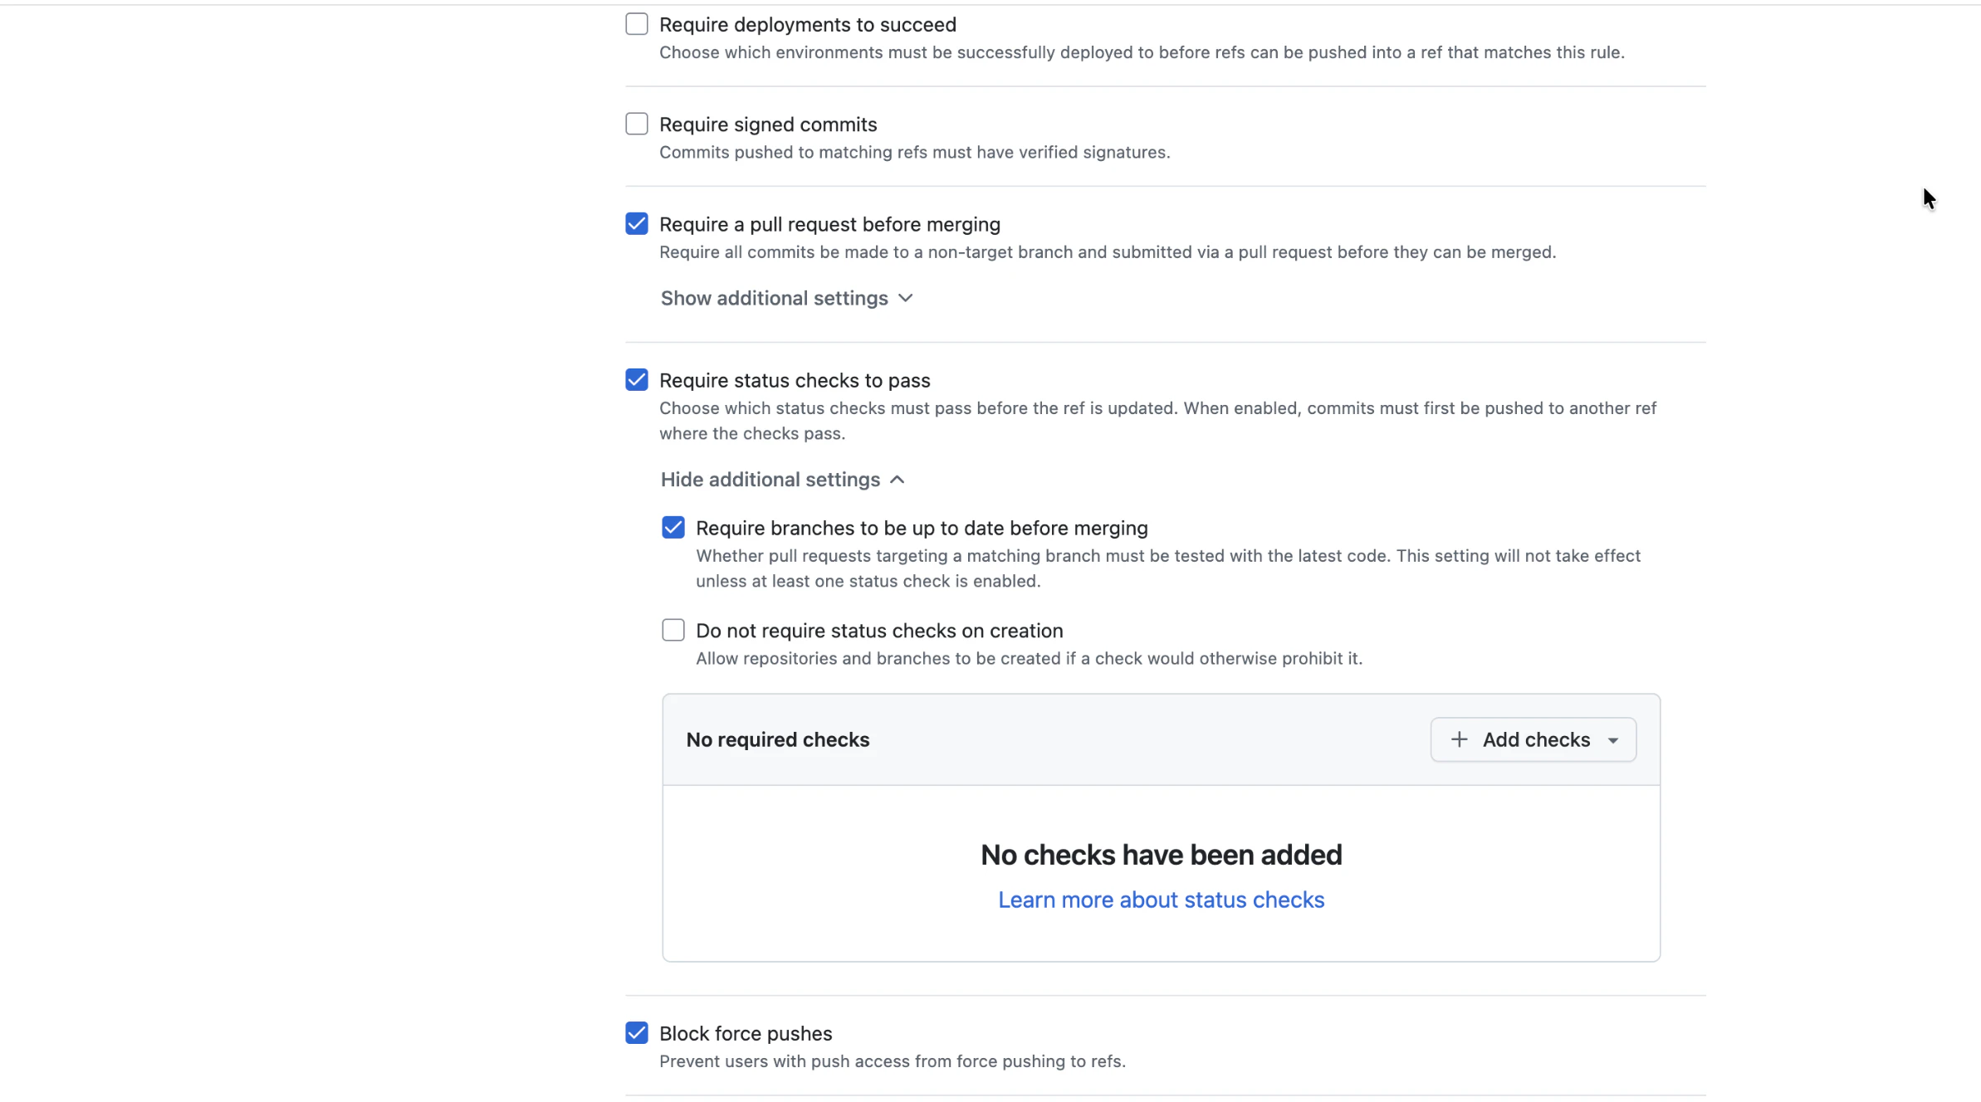Screen dimensions: 1981x1102
Task: Enable Do not require status checks on creation
Action: 673,630
